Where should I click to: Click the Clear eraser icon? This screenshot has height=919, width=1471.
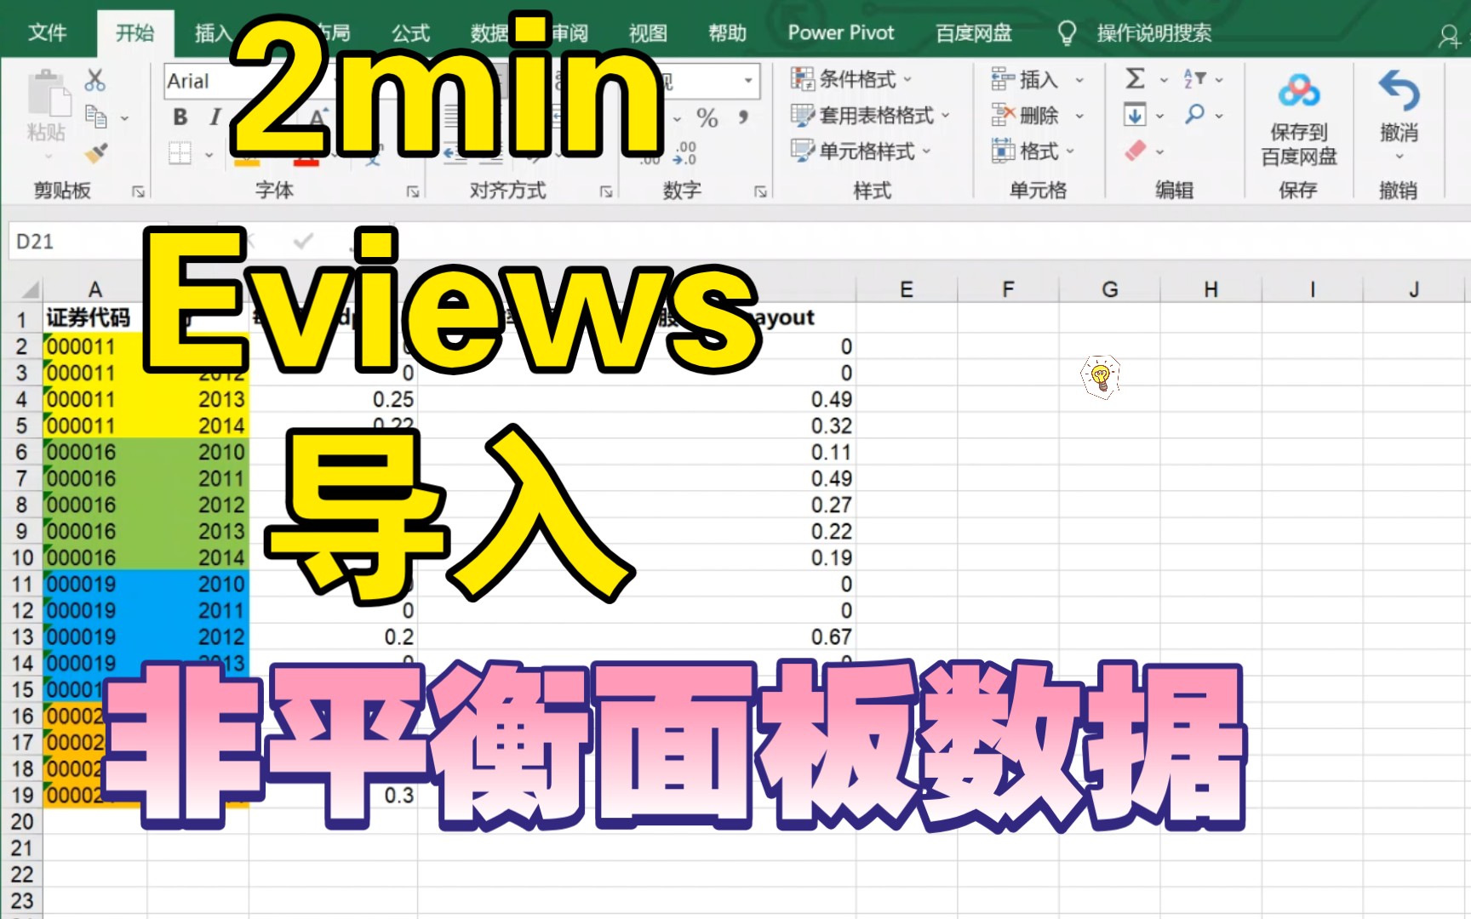1135,151
